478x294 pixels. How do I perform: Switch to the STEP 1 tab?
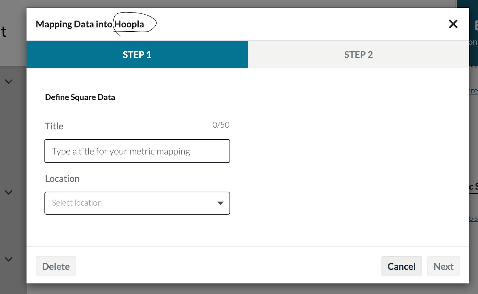click(x=137, y=54)
